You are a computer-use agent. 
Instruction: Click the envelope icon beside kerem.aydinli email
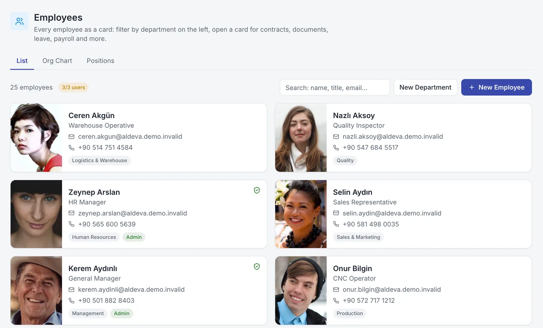tap(72, 290)
